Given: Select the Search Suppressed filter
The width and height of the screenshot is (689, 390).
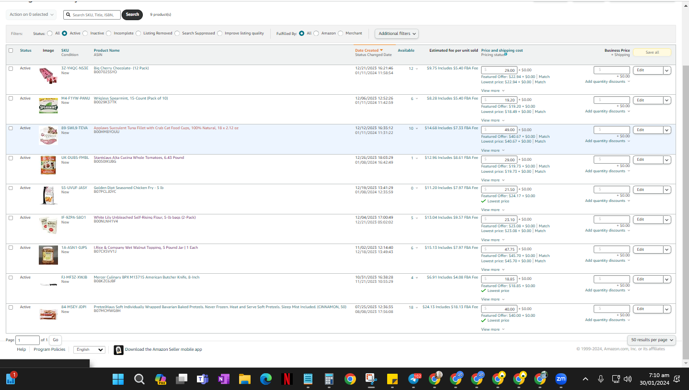Looking at the screenshot, I should (177, 33).
